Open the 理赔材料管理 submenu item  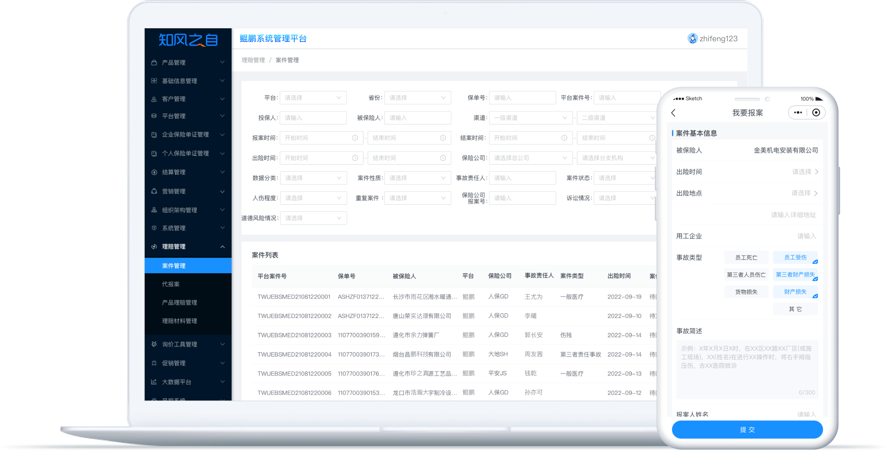point(180,321)
